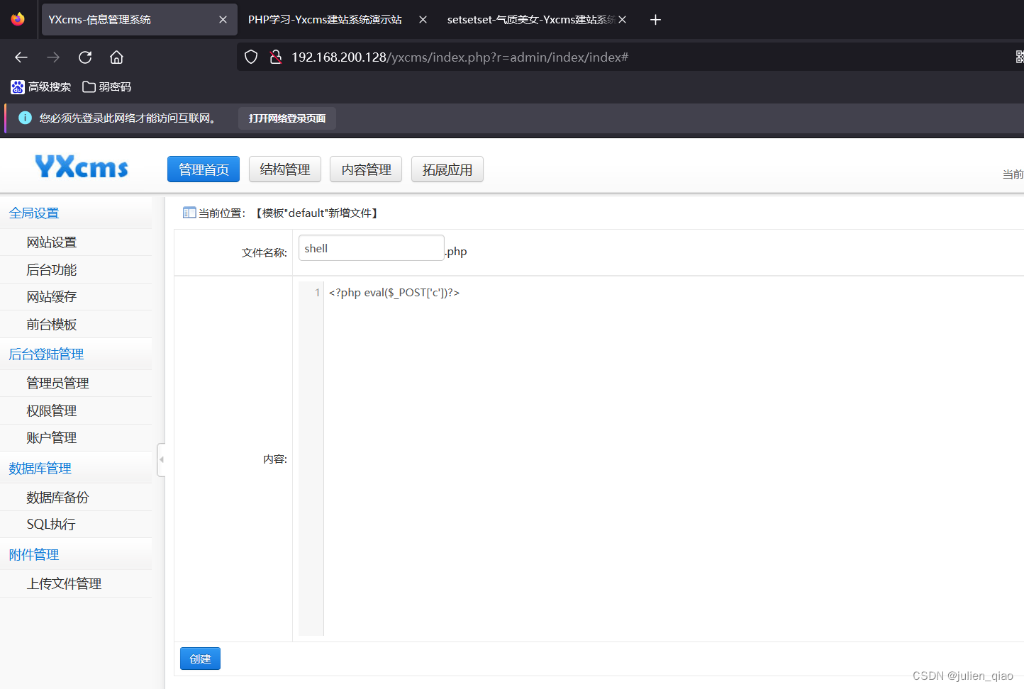Open the 拓展应用 menu
Screen dimensions: 1024x689
(x=447, y=169)
